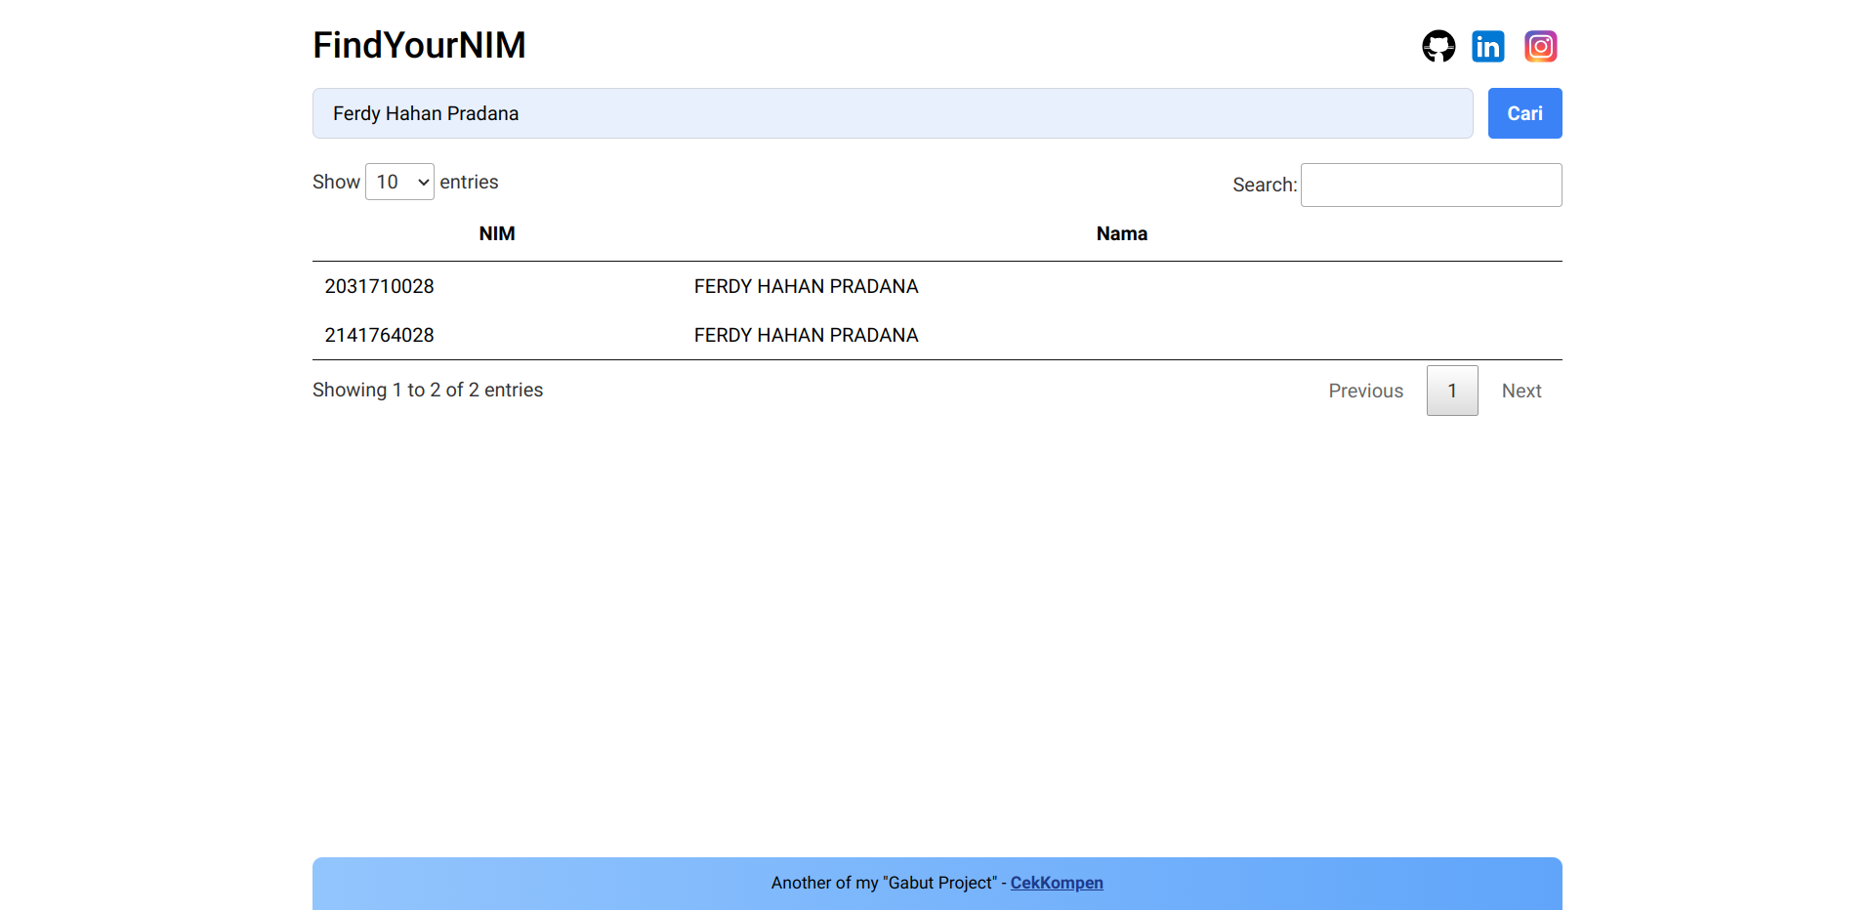The height and width of the screenshot is (910, 1875).
Task: Click the Next pagination button
Action: tap(1521, 391)
